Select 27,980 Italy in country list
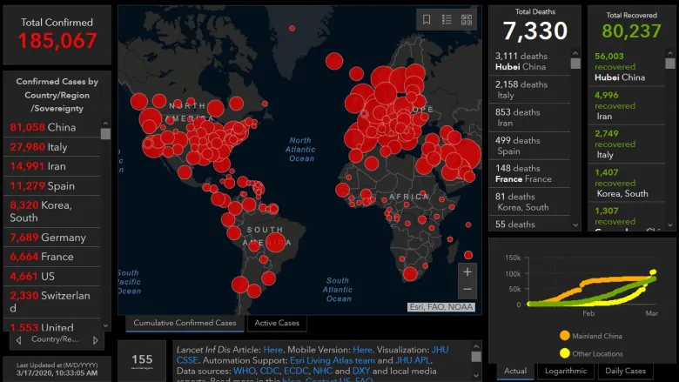Screen dimensions: 679x382 [x=52, y=147]
